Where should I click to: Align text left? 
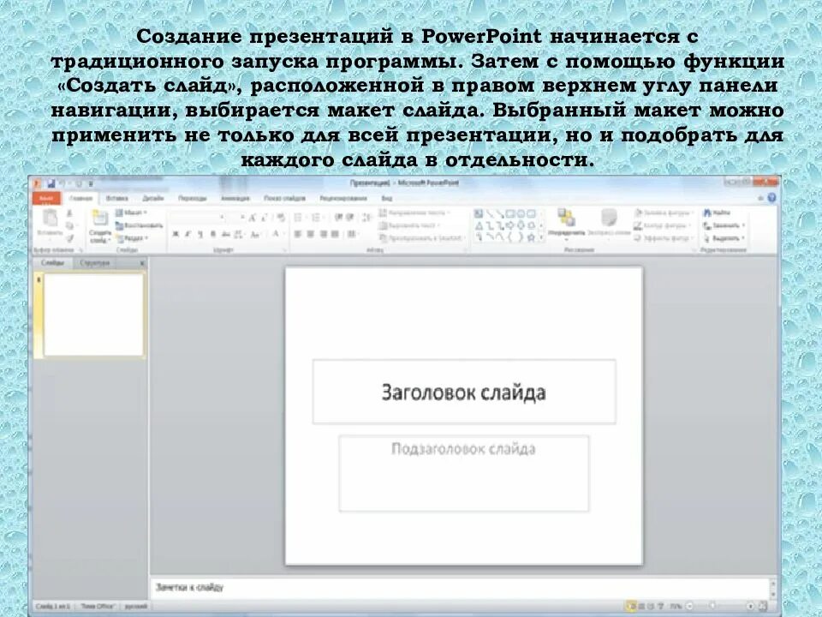coord(298,234)
